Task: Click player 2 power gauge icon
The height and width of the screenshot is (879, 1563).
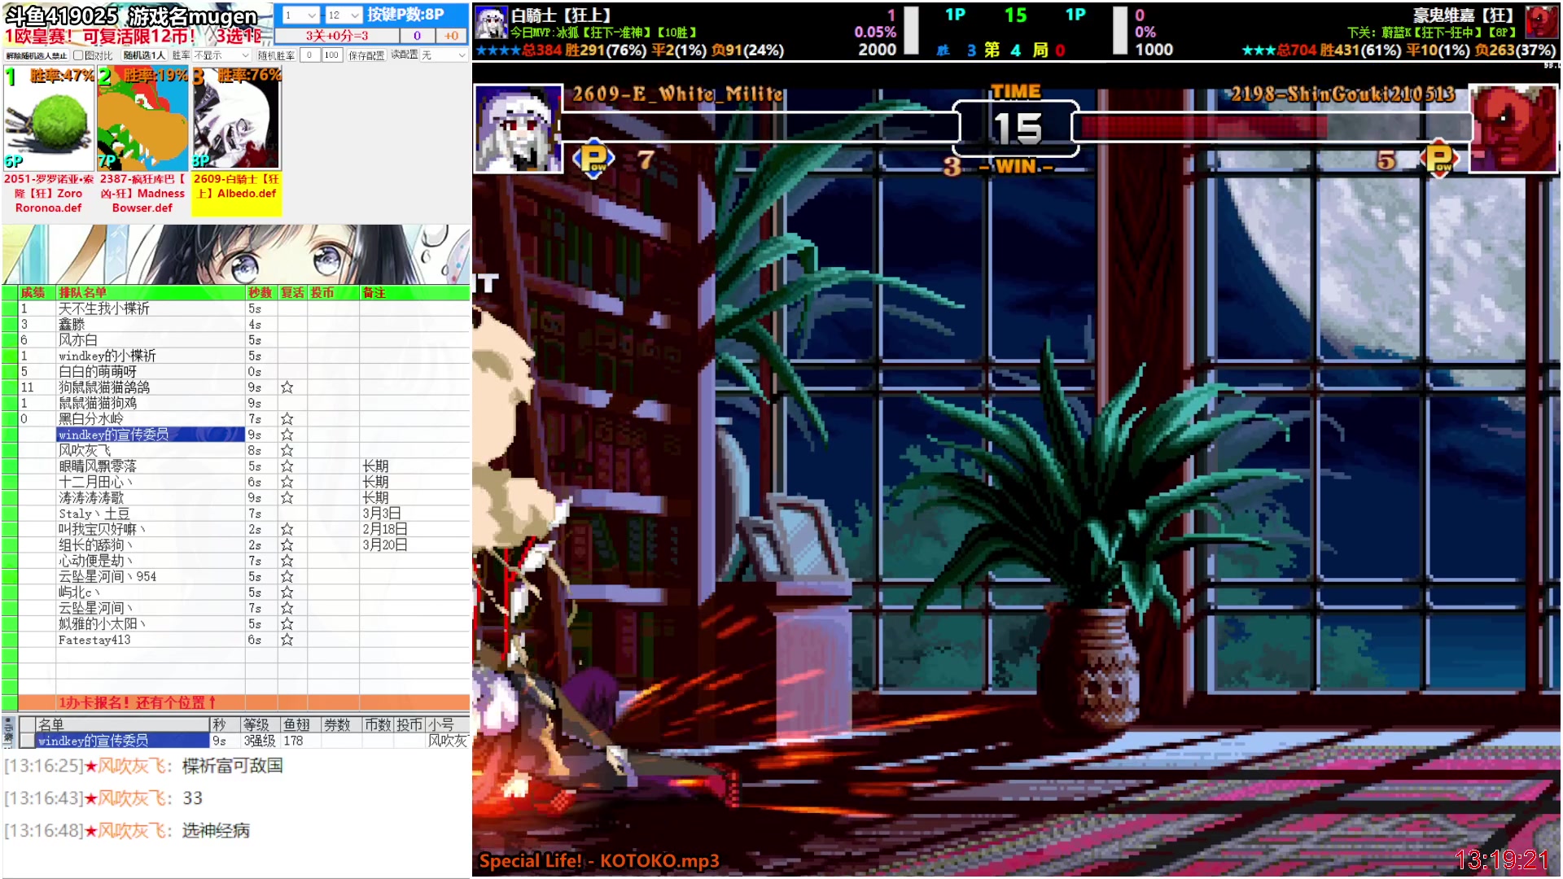Action: point(1439,157)
